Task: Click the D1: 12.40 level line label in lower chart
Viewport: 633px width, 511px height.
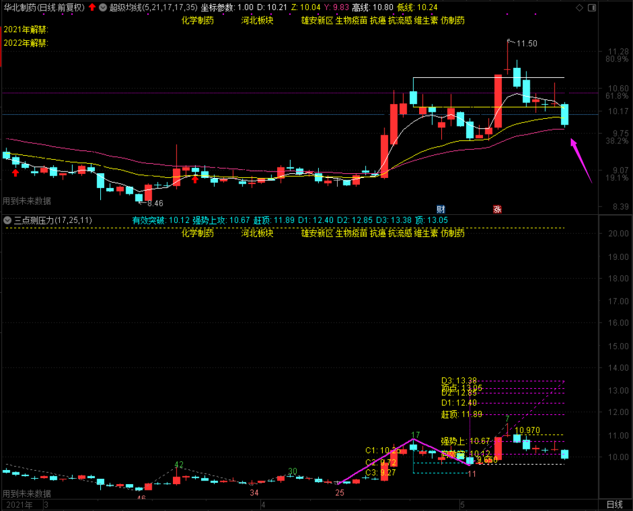Action: click(458, 403)
